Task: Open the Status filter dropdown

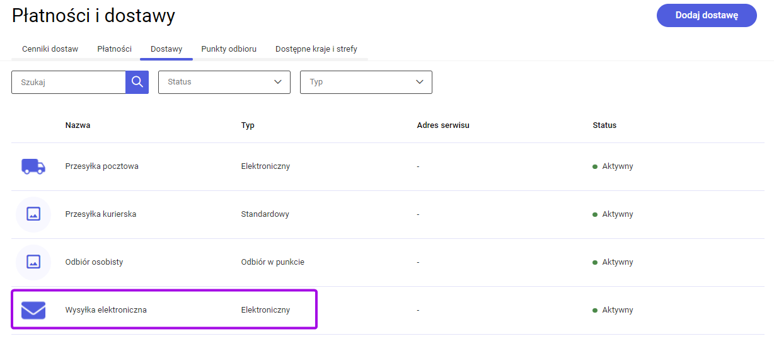Action: point(224,82)
